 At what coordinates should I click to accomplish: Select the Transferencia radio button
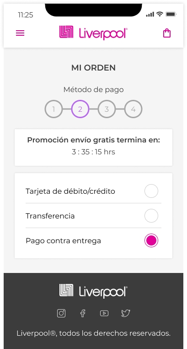pos(151,216)
